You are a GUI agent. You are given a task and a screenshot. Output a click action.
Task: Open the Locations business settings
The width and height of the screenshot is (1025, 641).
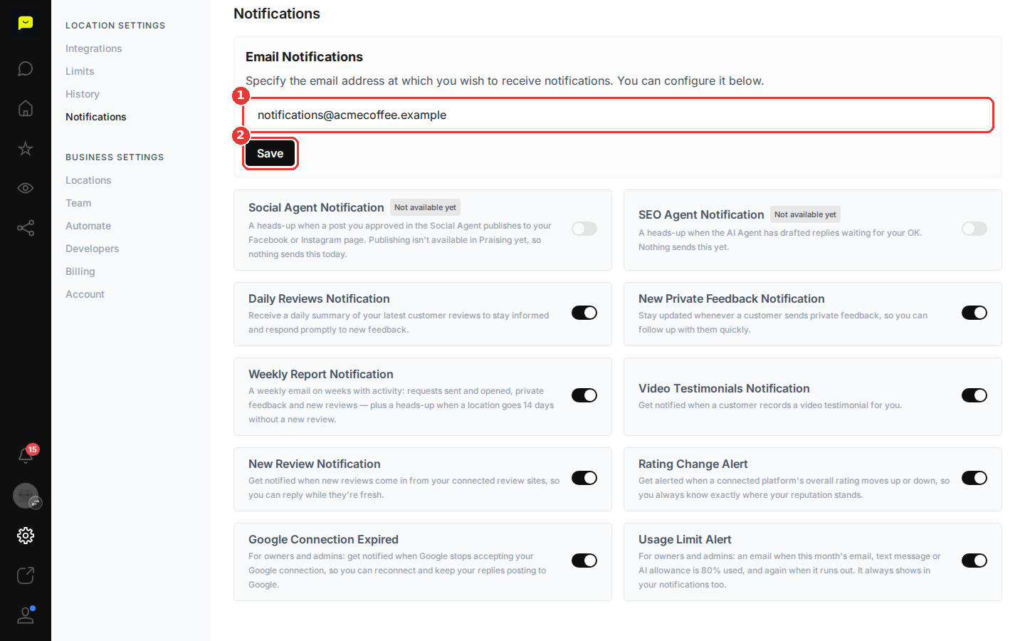[88, 180]
